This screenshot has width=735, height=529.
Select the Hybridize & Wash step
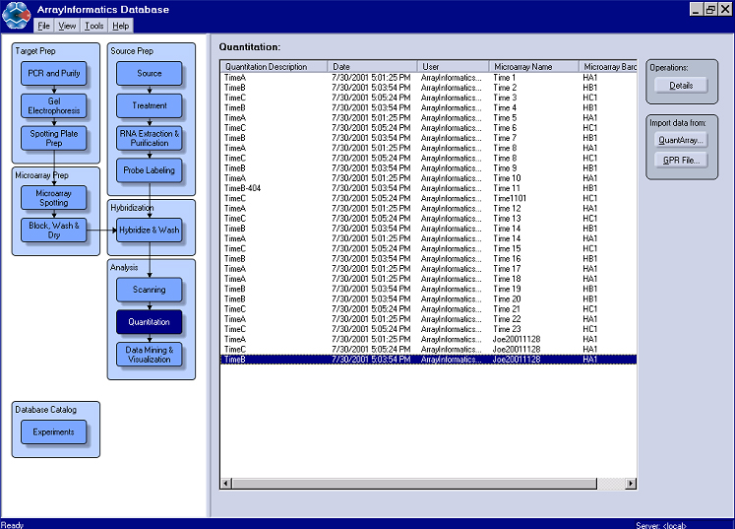[149, 230]
